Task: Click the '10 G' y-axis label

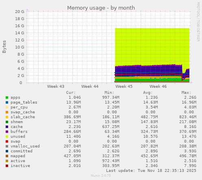Action: [20, 47]
